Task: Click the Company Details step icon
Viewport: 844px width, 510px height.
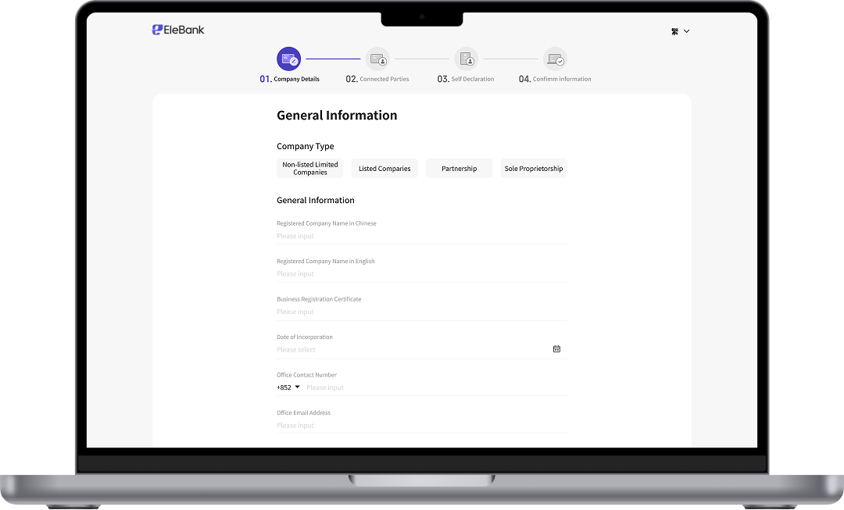Action: [288, 59]
